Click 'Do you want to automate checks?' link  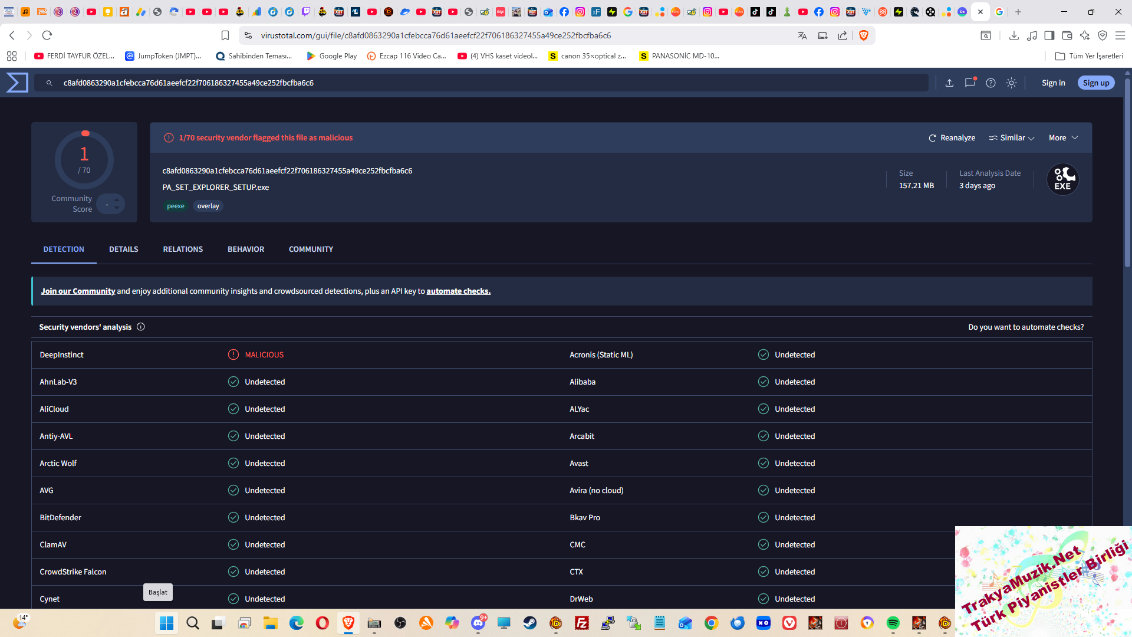pos(1026,327)
